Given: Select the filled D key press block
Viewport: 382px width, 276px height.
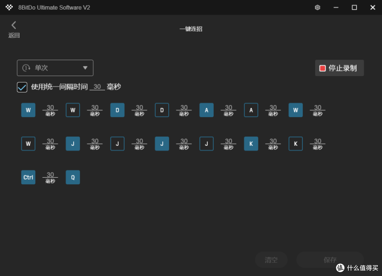Looking at the screenshot, I should tap(117, 110).
